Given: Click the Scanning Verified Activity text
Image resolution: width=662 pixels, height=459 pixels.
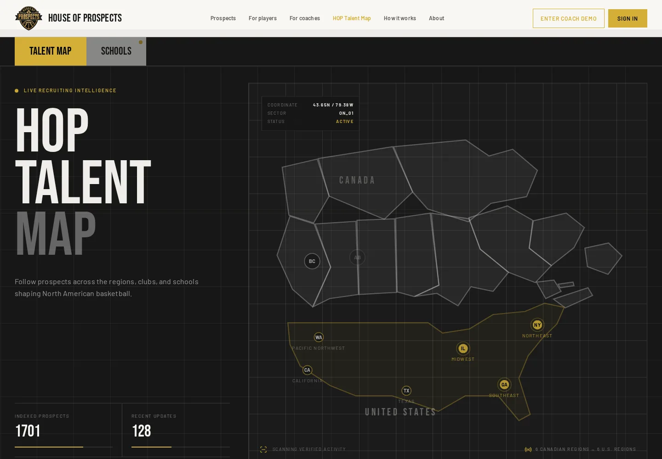Looking at the screenshot, I should tap(309, 449).
